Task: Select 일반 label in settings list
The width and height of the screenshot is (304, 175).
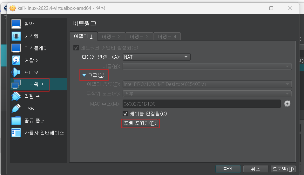Action: point(29,24)
